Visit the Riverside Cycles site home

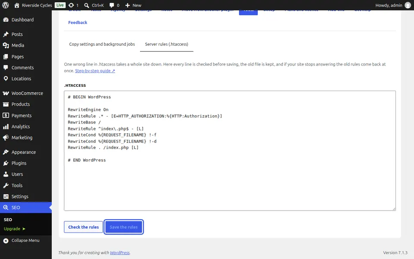[x=33, y=5]
